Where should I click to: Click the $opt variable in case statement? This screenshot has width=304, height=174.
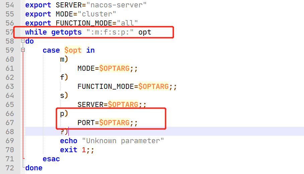[x=73, y=50]
